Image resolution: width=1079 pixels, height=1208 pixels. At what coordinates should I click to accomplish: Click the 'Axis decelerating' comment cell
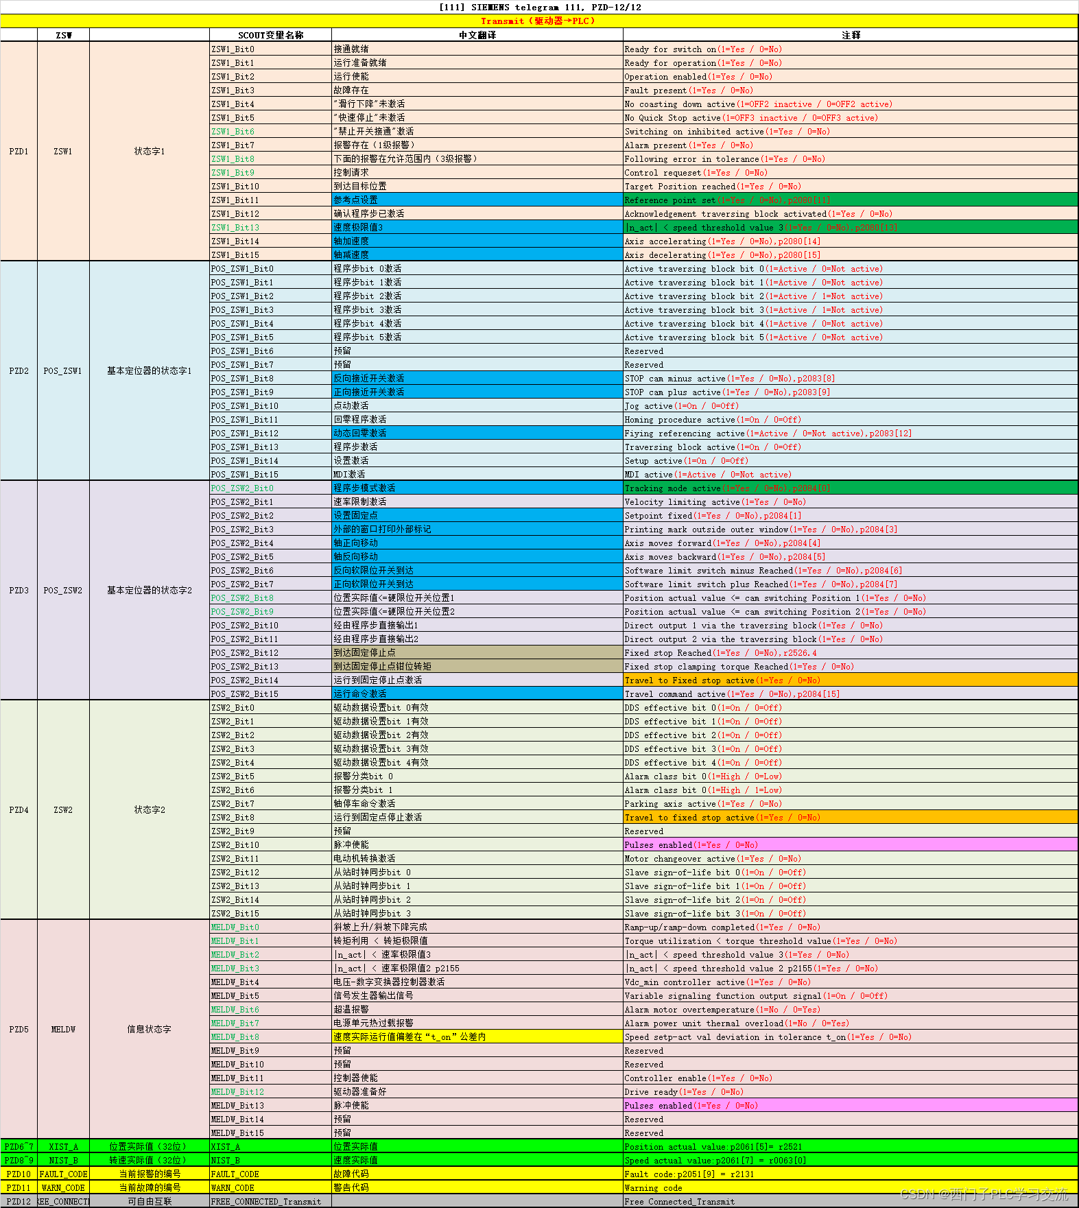[x=850, y=254]
